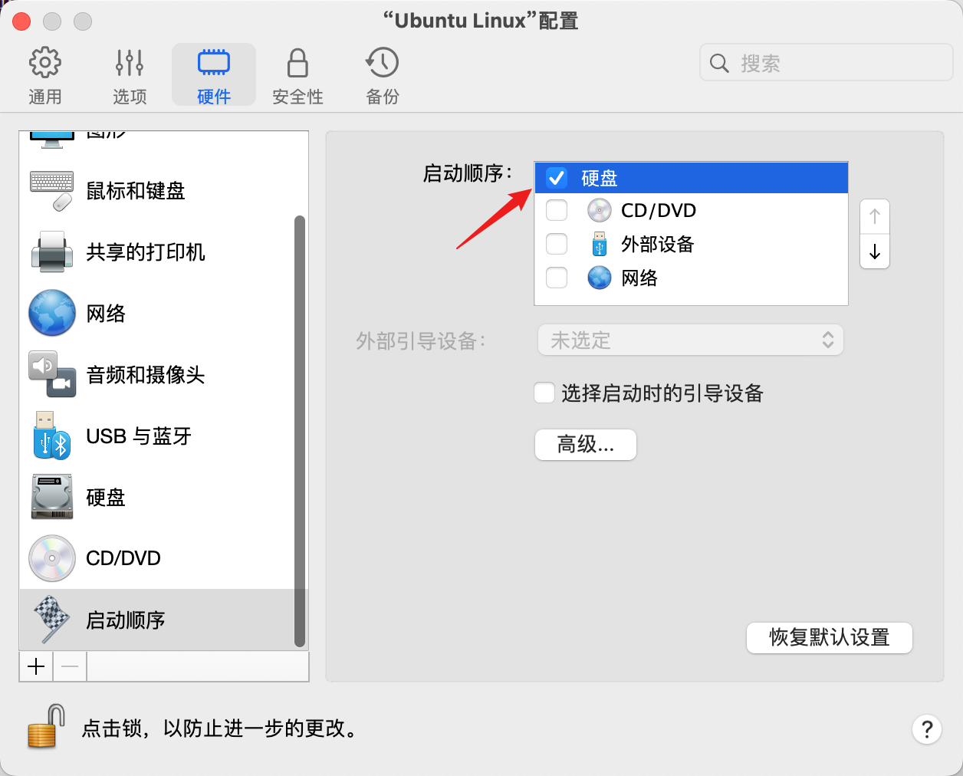This screenshot has width=963, height=776.
Task: Select 共享的打印机 printer item
Action: click(145, 252)
